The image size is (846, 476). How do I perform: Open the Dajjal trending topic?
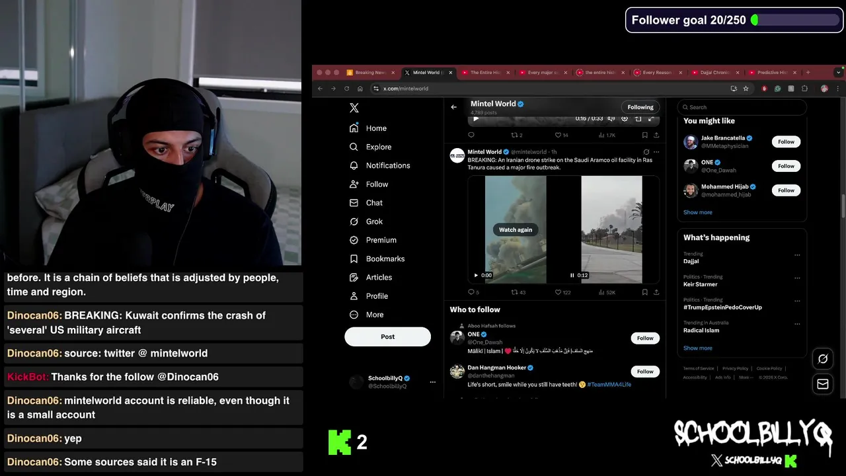tap(691, 261)
